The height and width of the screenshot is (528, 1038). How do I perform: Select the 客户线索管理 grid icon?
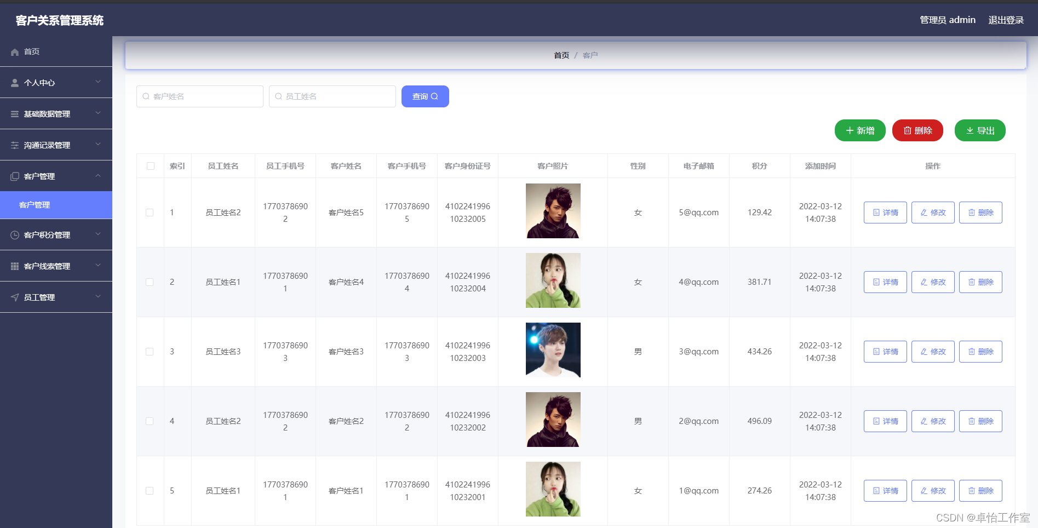[x=14, y=266]
